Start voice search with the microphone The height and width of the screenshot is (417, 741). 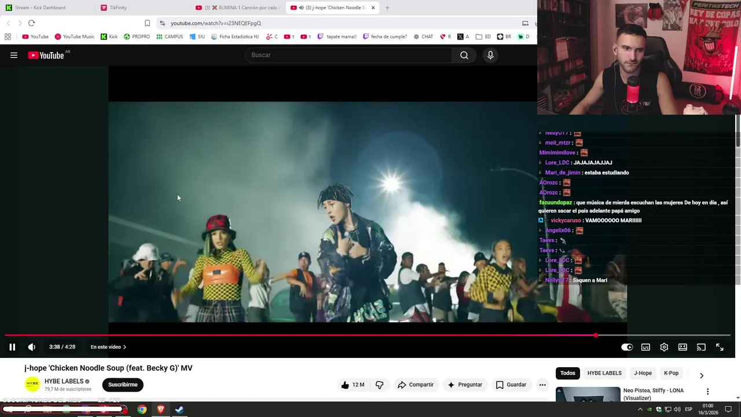coord(490,55)
